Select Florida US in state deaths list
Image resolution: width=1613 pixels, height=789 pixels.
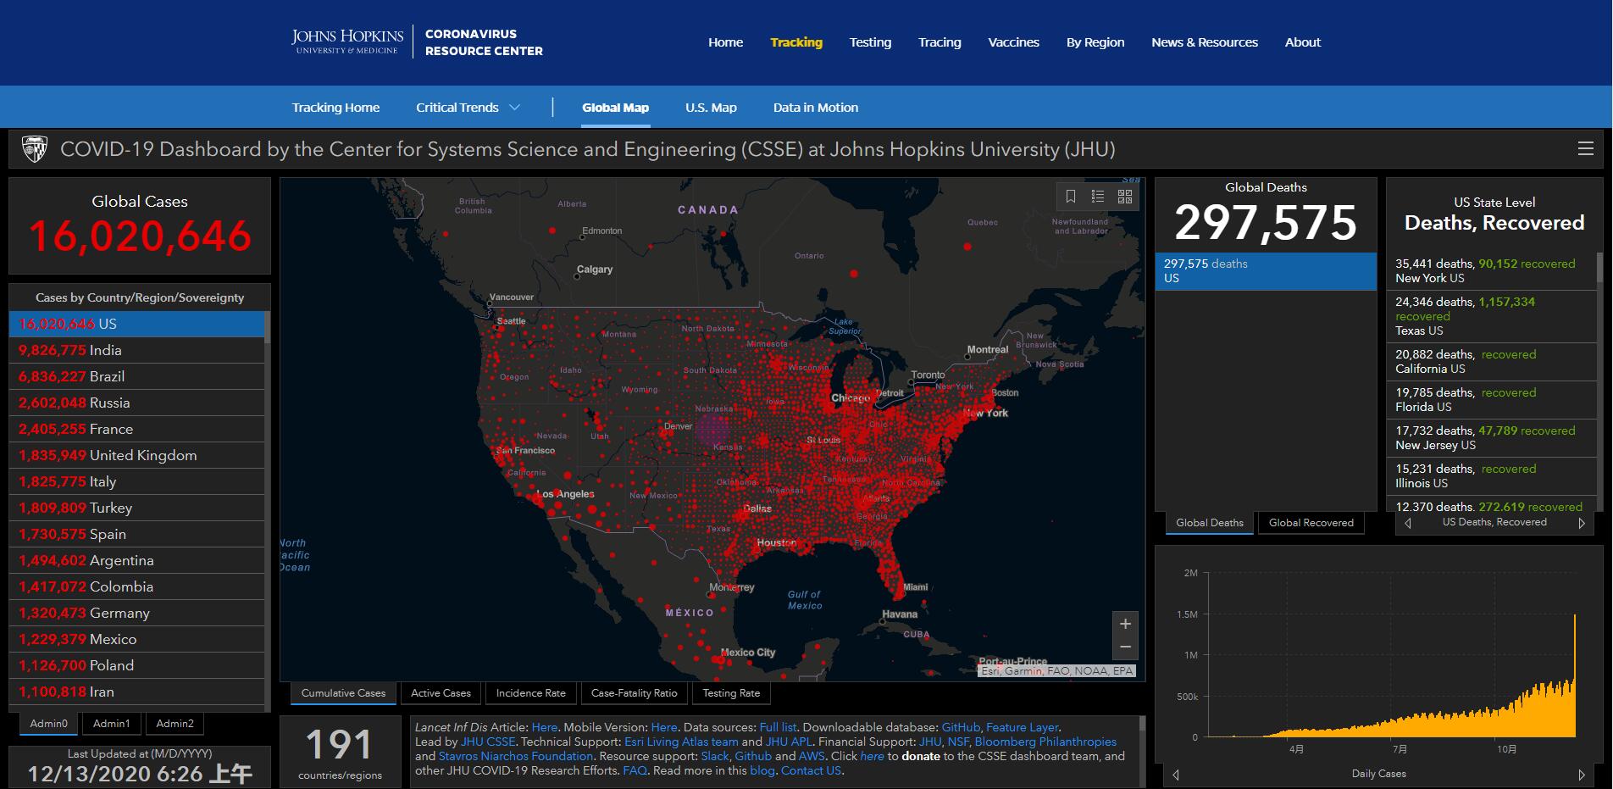[1493, 400]
